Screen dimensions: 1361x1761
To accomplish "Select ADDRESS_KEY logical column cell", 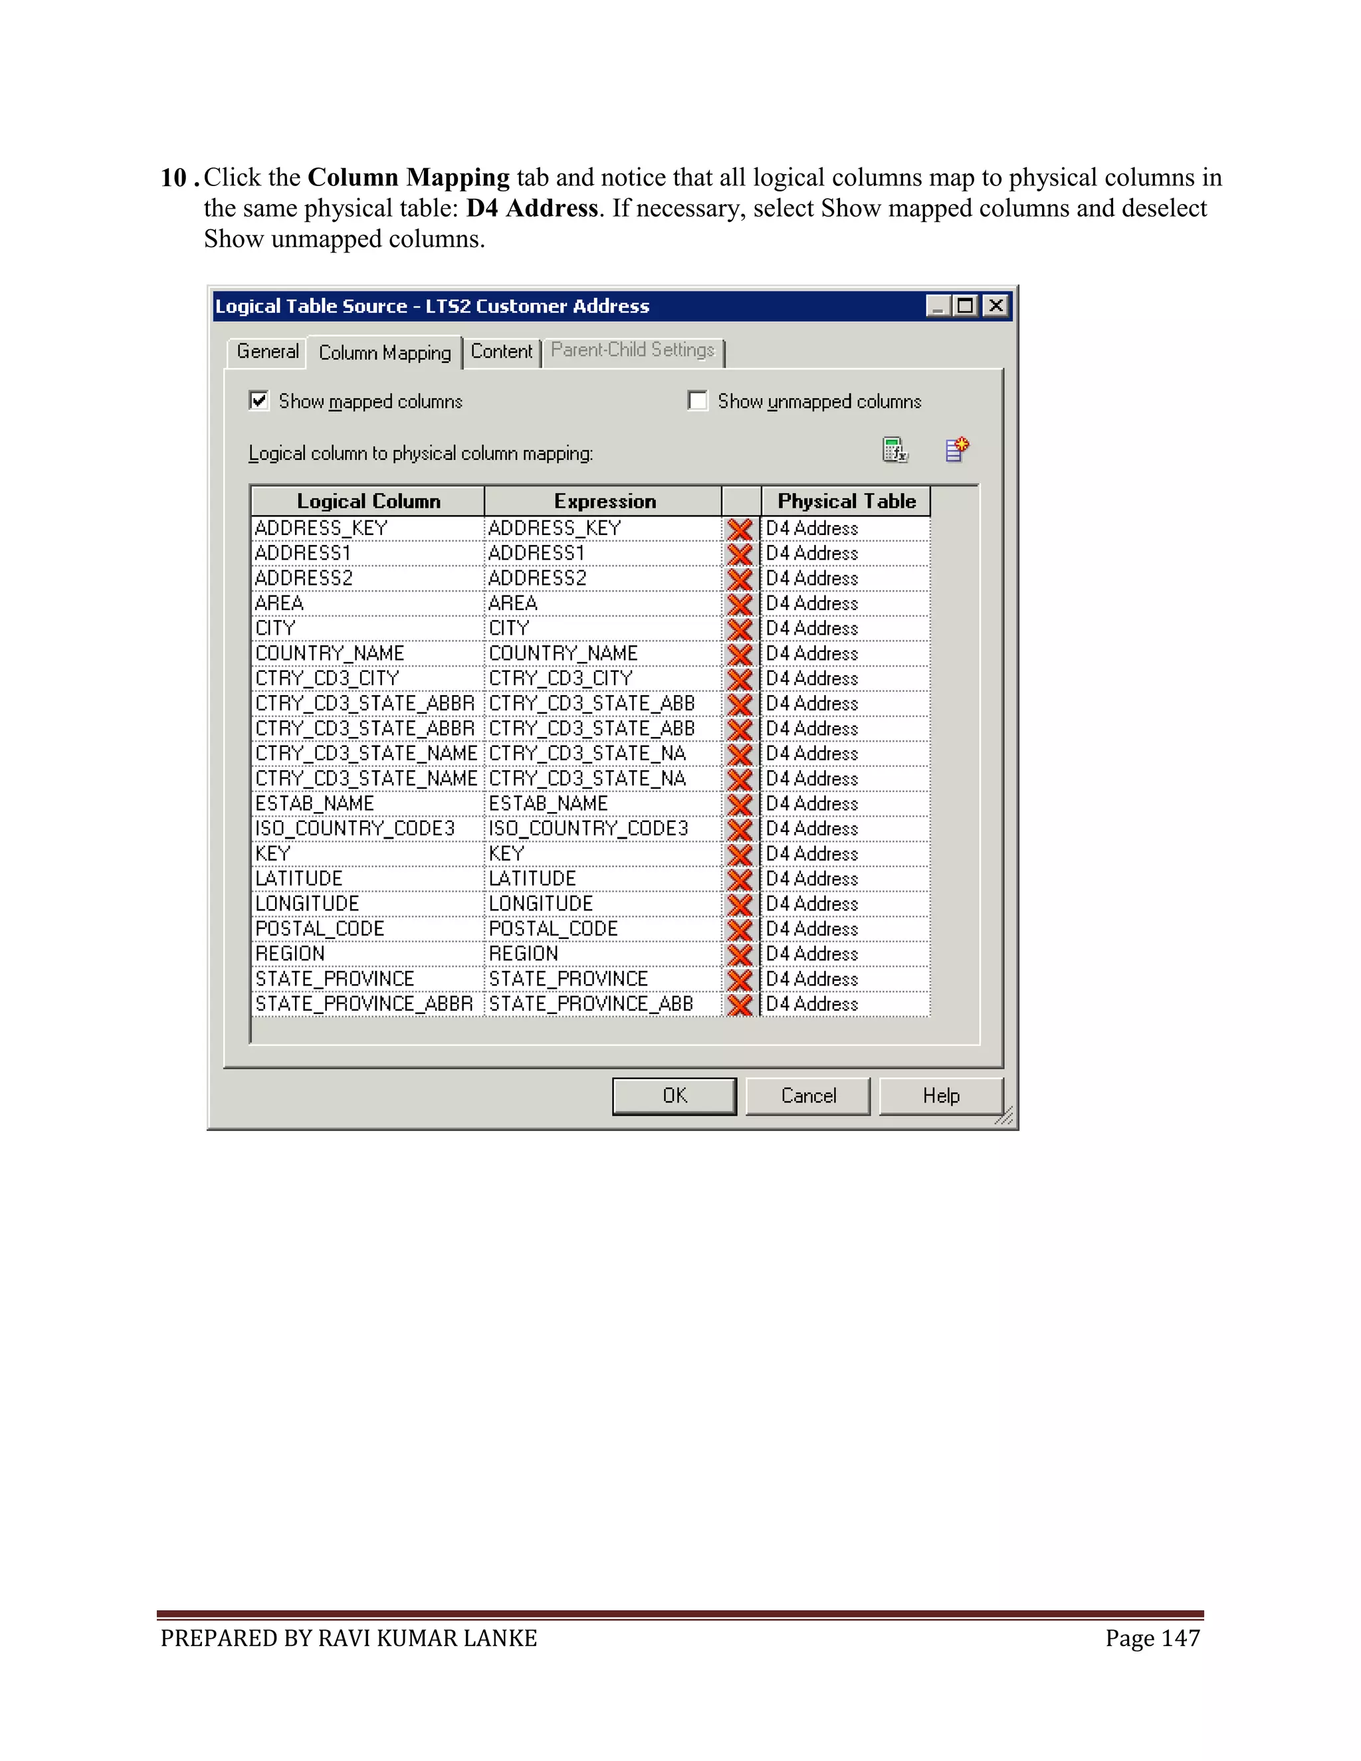I will tap(367, 528).
